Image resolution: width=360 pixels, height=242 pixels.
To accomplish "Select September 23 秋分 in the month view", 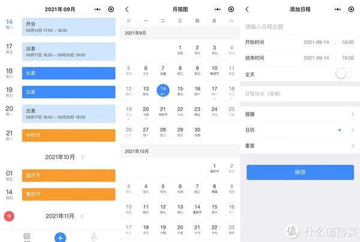I will [197, 112].
